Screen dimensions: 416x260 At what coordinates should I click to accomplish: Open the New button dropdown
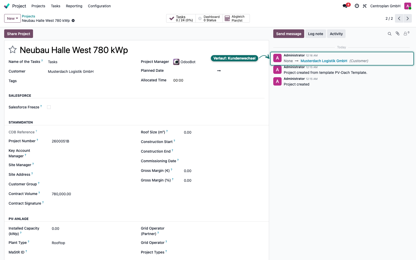click(12, 18)
